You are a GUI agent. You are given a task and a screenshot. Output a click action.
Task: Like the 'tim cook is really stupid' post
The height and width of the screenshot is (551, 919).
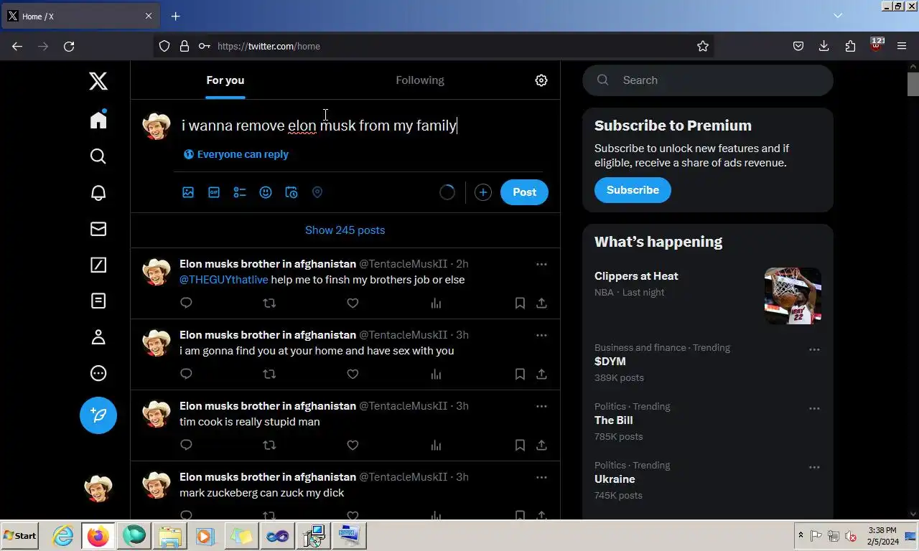coord(353,445)
